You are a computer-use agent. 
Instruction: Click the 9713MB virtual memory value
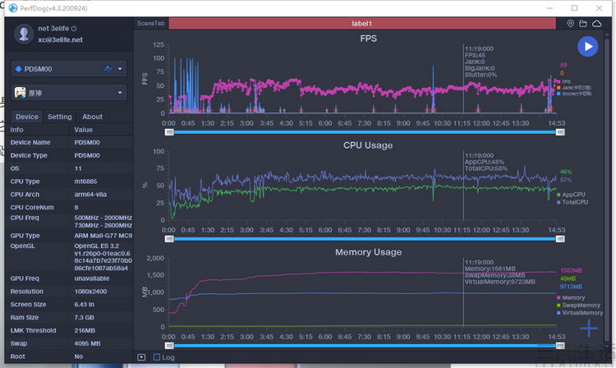[x=571, y=287]
